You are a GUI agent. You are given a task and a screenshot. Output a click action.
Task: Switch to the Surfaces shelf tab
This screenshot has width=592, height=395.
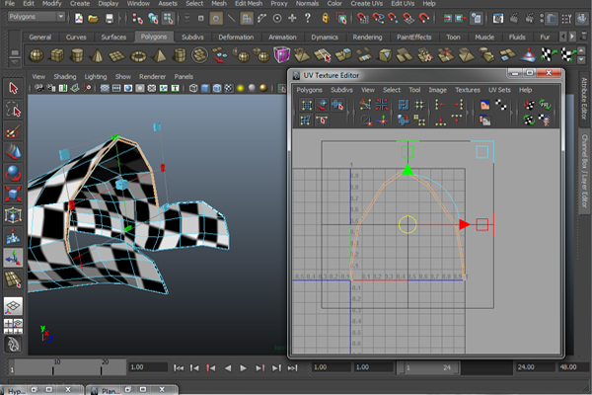tap(113, 38)
